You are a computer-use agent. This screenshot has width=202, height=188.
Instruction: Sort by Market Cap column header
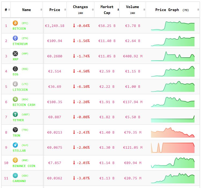(107, 10)
